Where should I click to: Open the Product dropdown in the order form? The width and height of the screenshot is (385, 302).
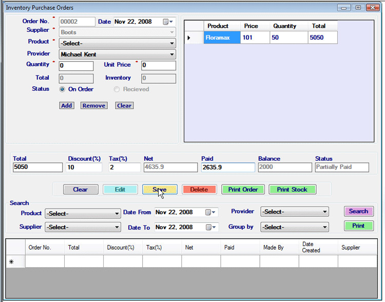click(x=172, y=43)
